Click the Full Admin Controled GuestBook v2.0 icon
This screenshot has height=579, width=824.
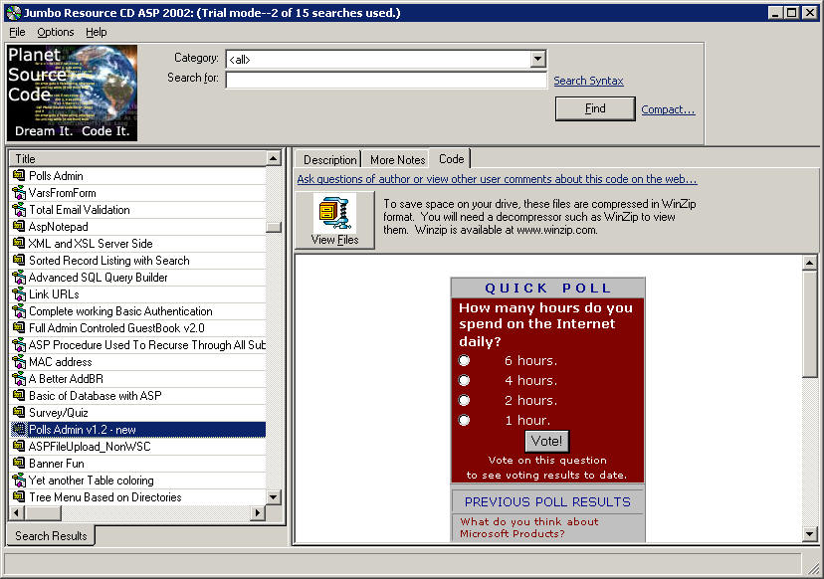[x=19, y=328]
